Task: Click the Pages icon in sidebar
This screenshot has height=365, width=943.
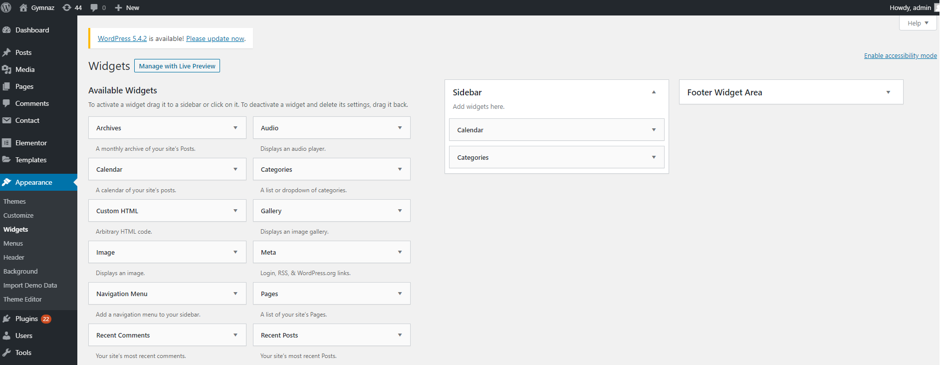Action: tap(6, 86)
